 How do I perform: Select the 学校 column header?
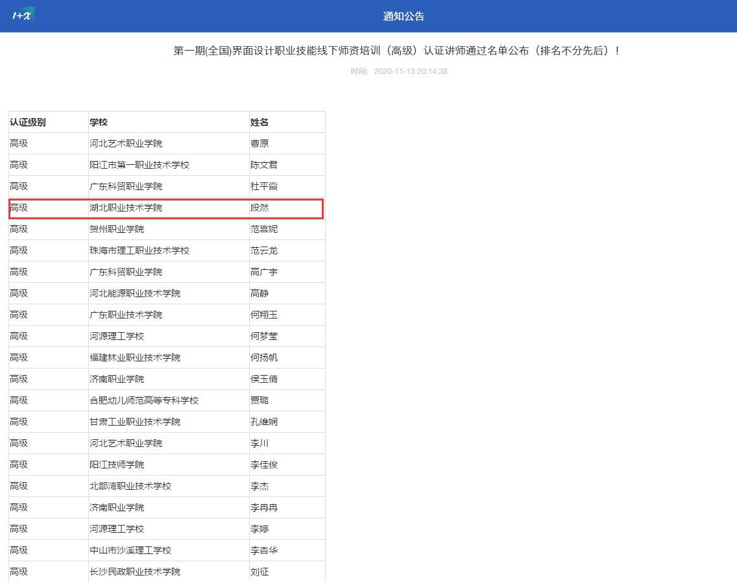[x=99, y=122]
